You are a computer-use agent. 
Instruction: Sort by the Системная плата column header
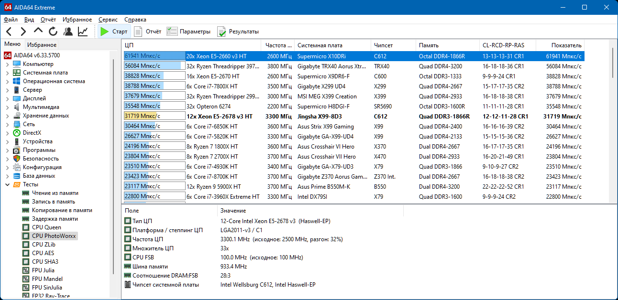click(x=332, y=45)
